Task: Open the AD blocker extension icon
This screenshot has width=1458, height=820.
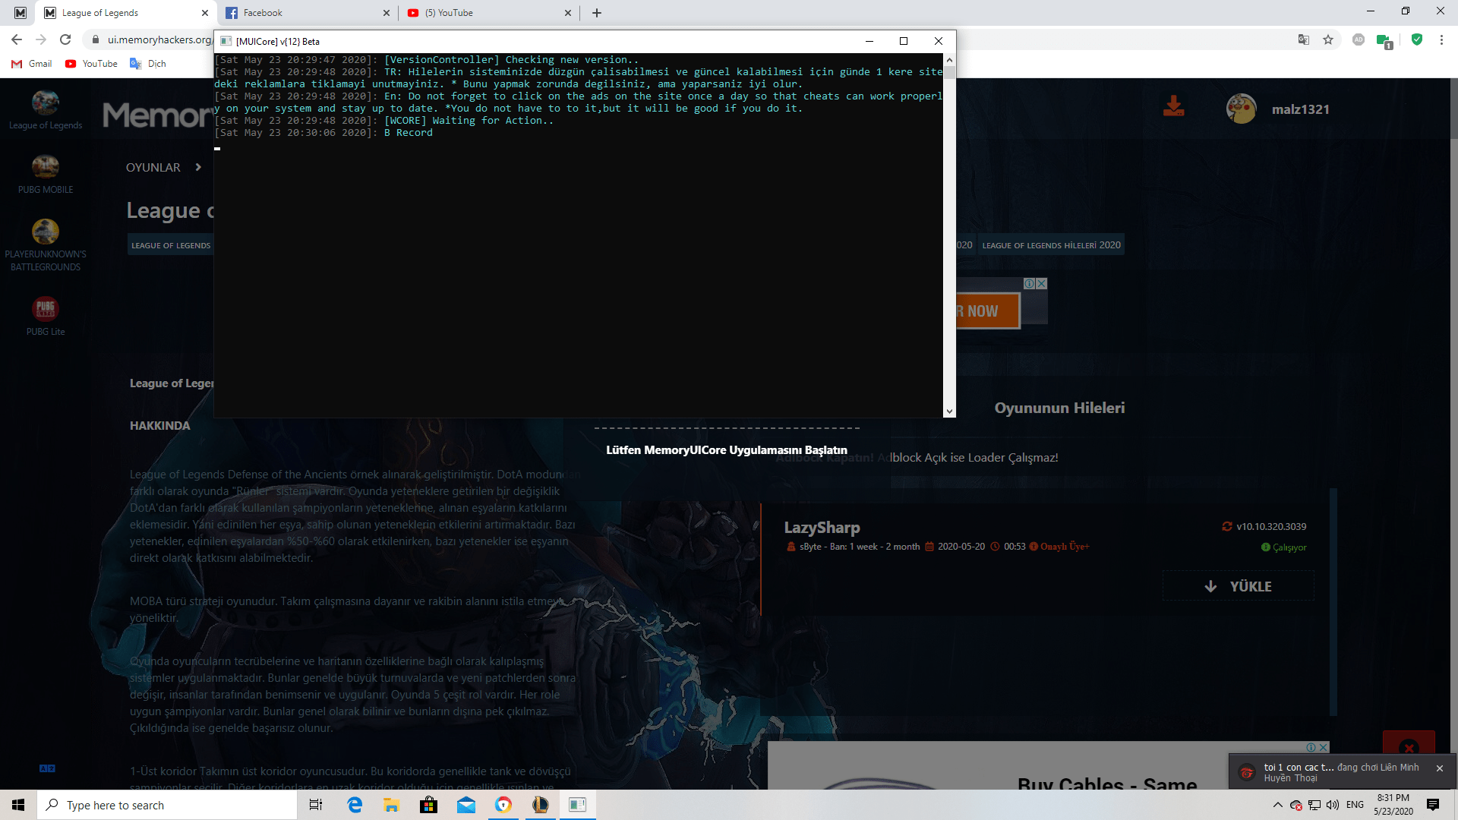Action: pos(1359,39)
